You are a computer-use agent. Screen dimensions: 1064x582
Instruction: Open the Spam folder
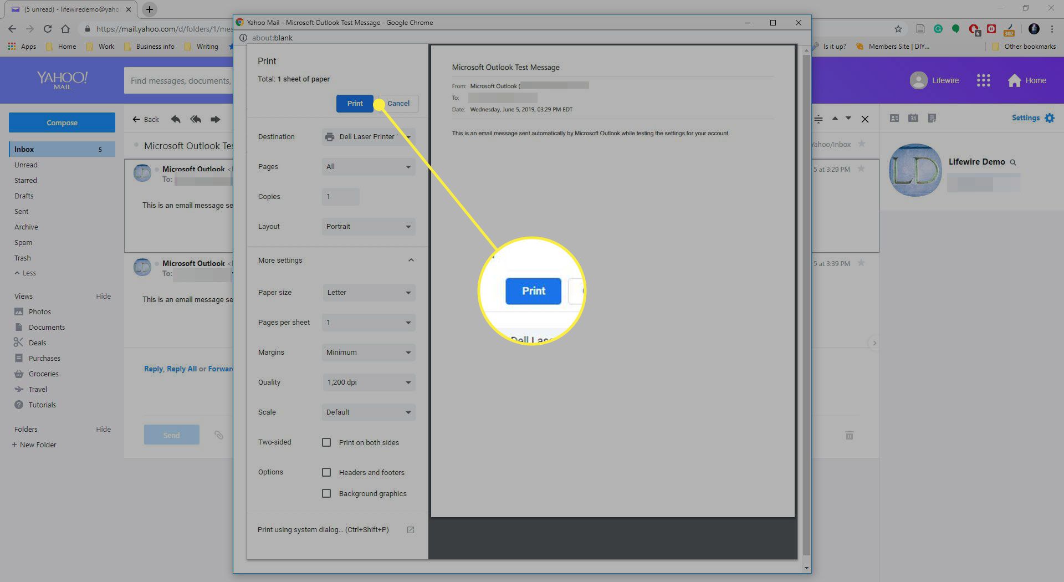click(23, 242)
